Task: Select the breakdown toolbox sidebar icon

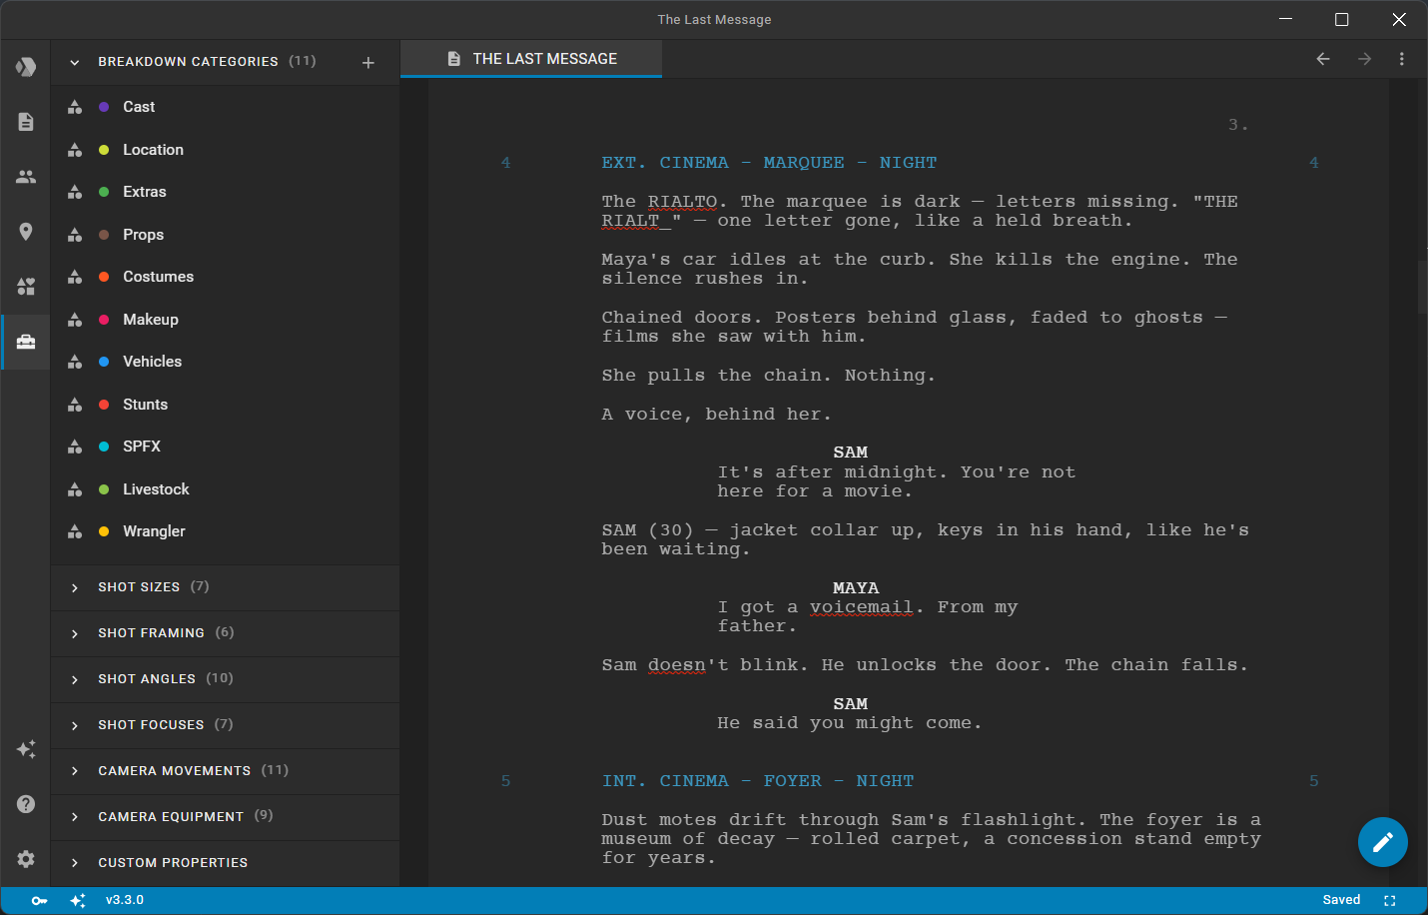Action: (x=26, y=342)
